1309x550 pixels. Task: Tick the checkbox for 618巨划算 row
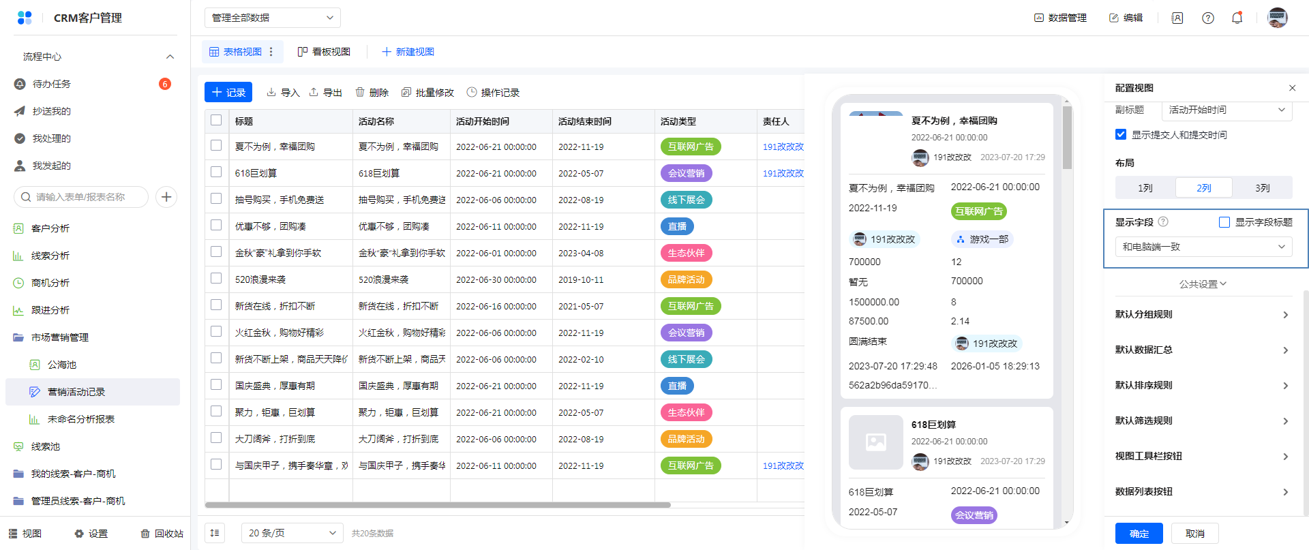tap(216, 172)
